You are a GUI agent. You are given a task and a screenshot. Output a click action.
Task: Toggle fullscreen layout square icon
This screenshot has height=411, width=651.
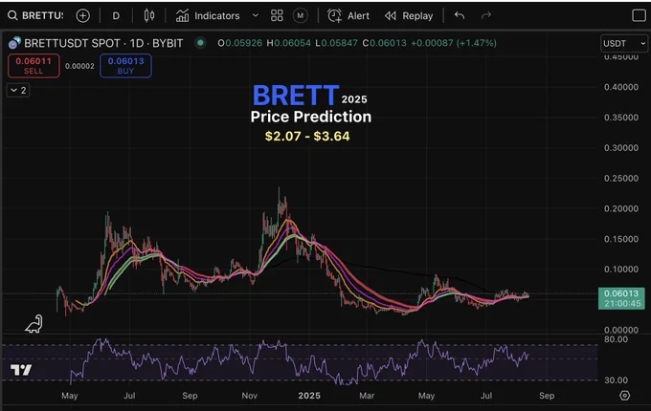coord(639,15)
